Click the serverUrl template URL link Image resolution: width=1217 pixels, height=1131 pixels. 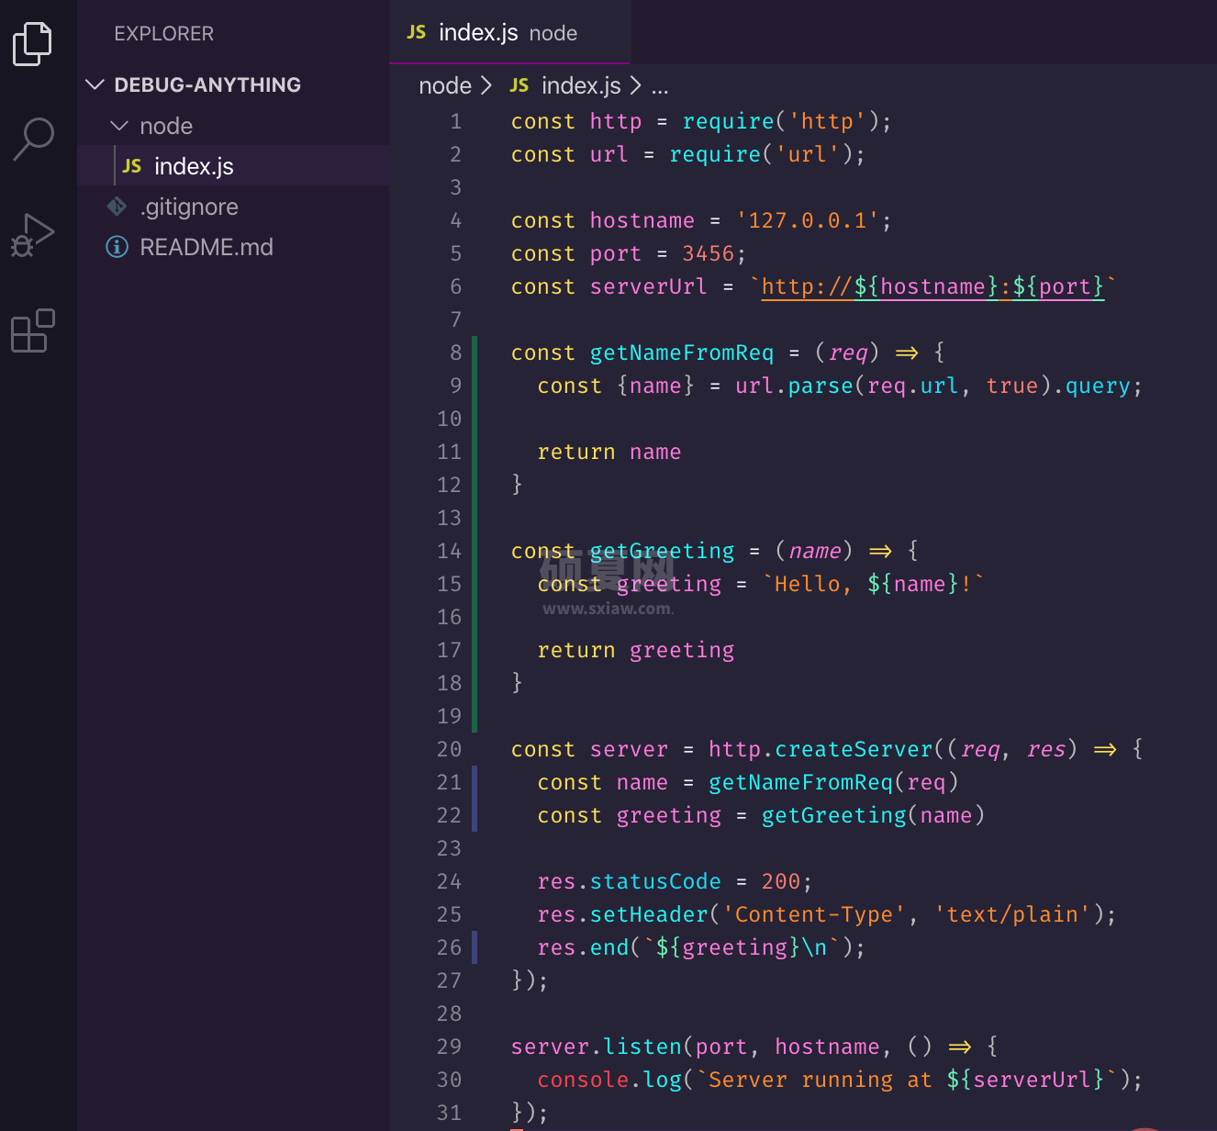tap(932, 286)
